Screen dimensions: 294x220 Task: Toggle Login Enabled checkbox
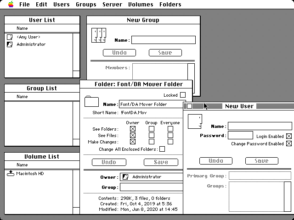[289, 136]
